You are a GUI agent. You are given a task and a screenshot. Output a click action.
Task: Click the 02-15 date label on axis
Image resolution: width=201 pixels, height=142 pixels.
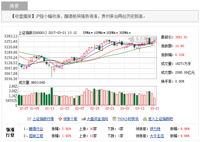pos(95,108)
